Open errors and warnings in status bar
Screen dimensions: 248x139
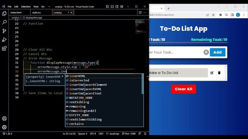pyautogui.click(x=7, y=134)
